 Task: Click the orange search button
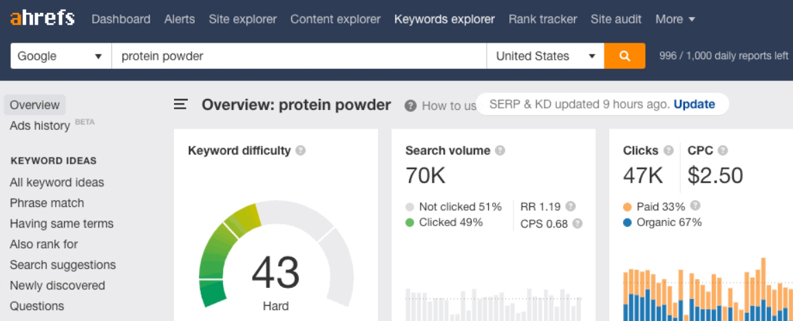click(x=624, y=56)
